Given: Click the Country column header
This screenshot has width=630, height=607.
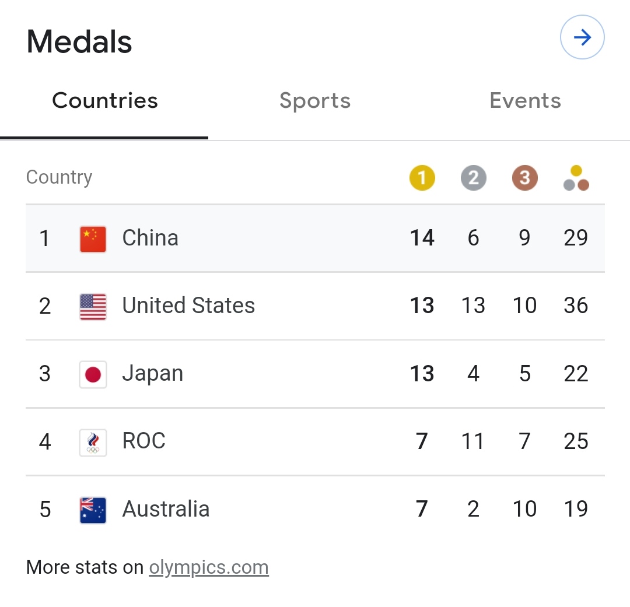Looking at the screenshot, I should 59,177.
